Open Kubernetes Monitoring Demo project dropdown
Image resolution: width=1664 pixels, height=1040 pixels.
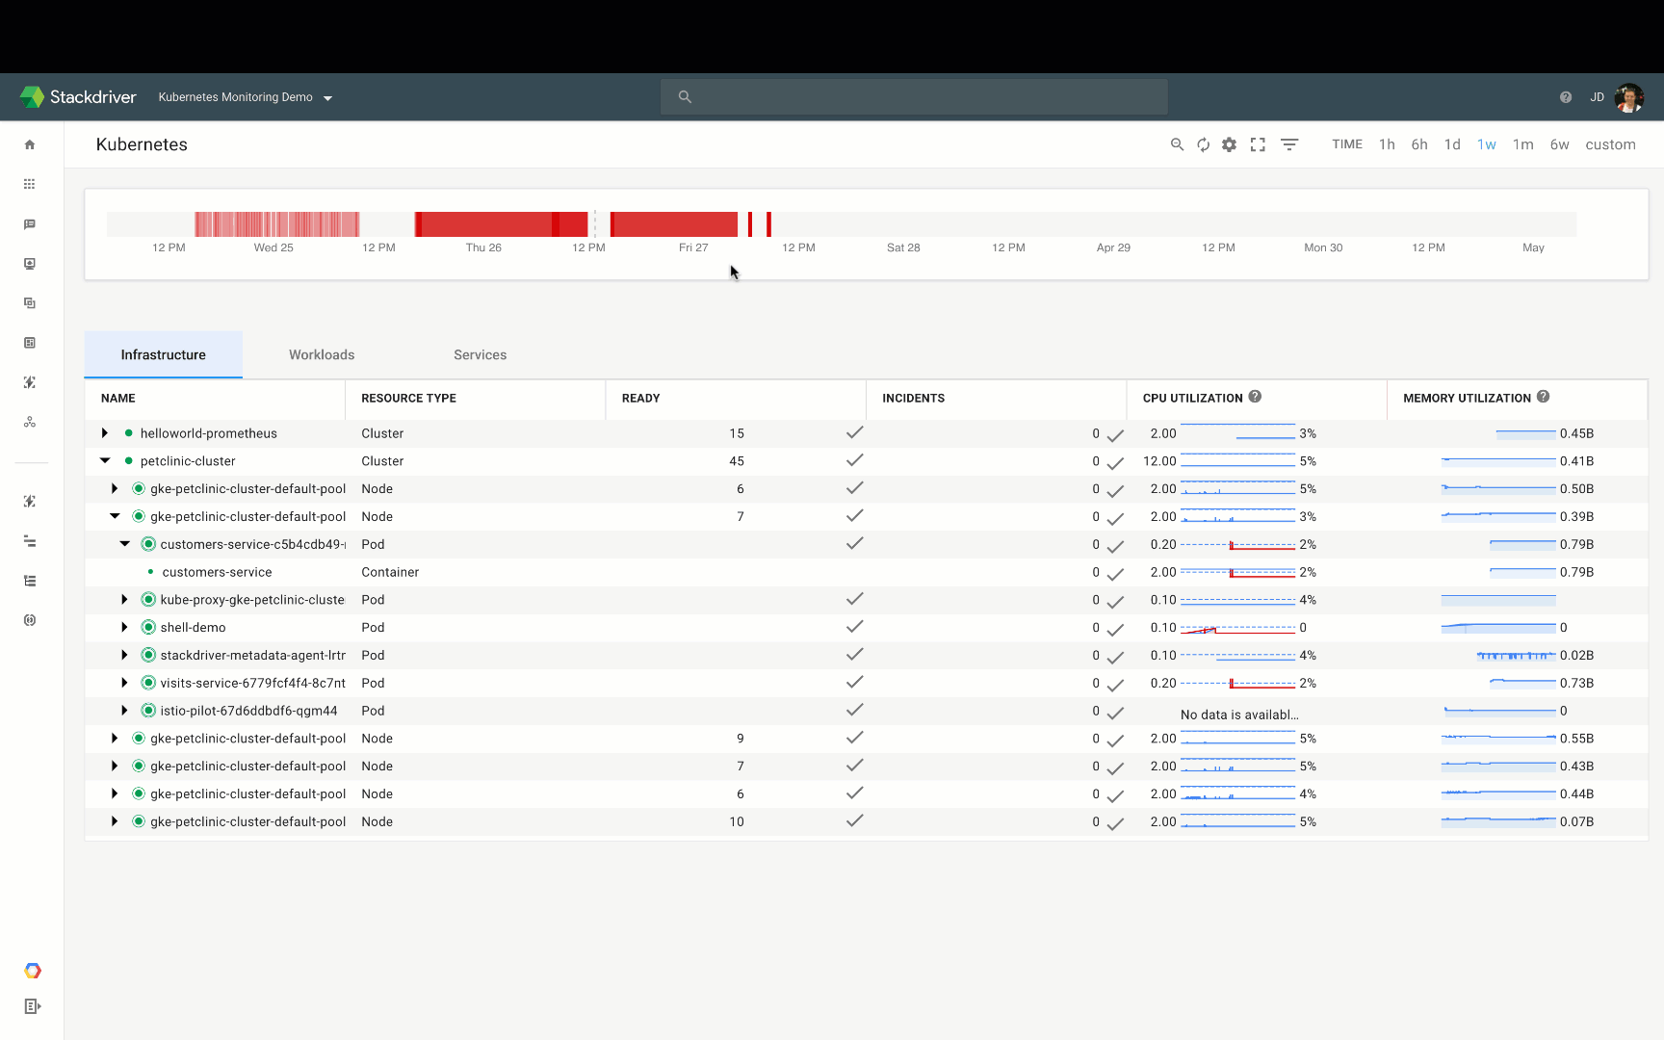(246, 97)
